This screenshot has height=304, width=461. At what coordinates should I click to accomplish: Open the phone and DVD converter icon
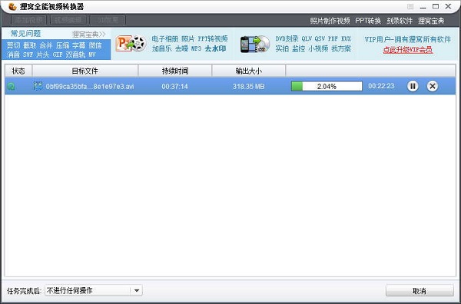point(255,44)
